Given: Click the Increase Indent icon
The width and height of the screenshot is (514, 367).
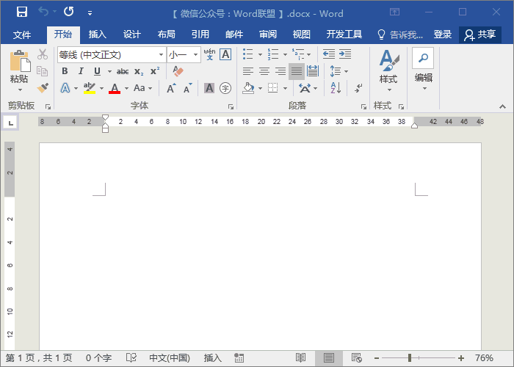Looking at the screenshot, I should [x=345, y=54].
